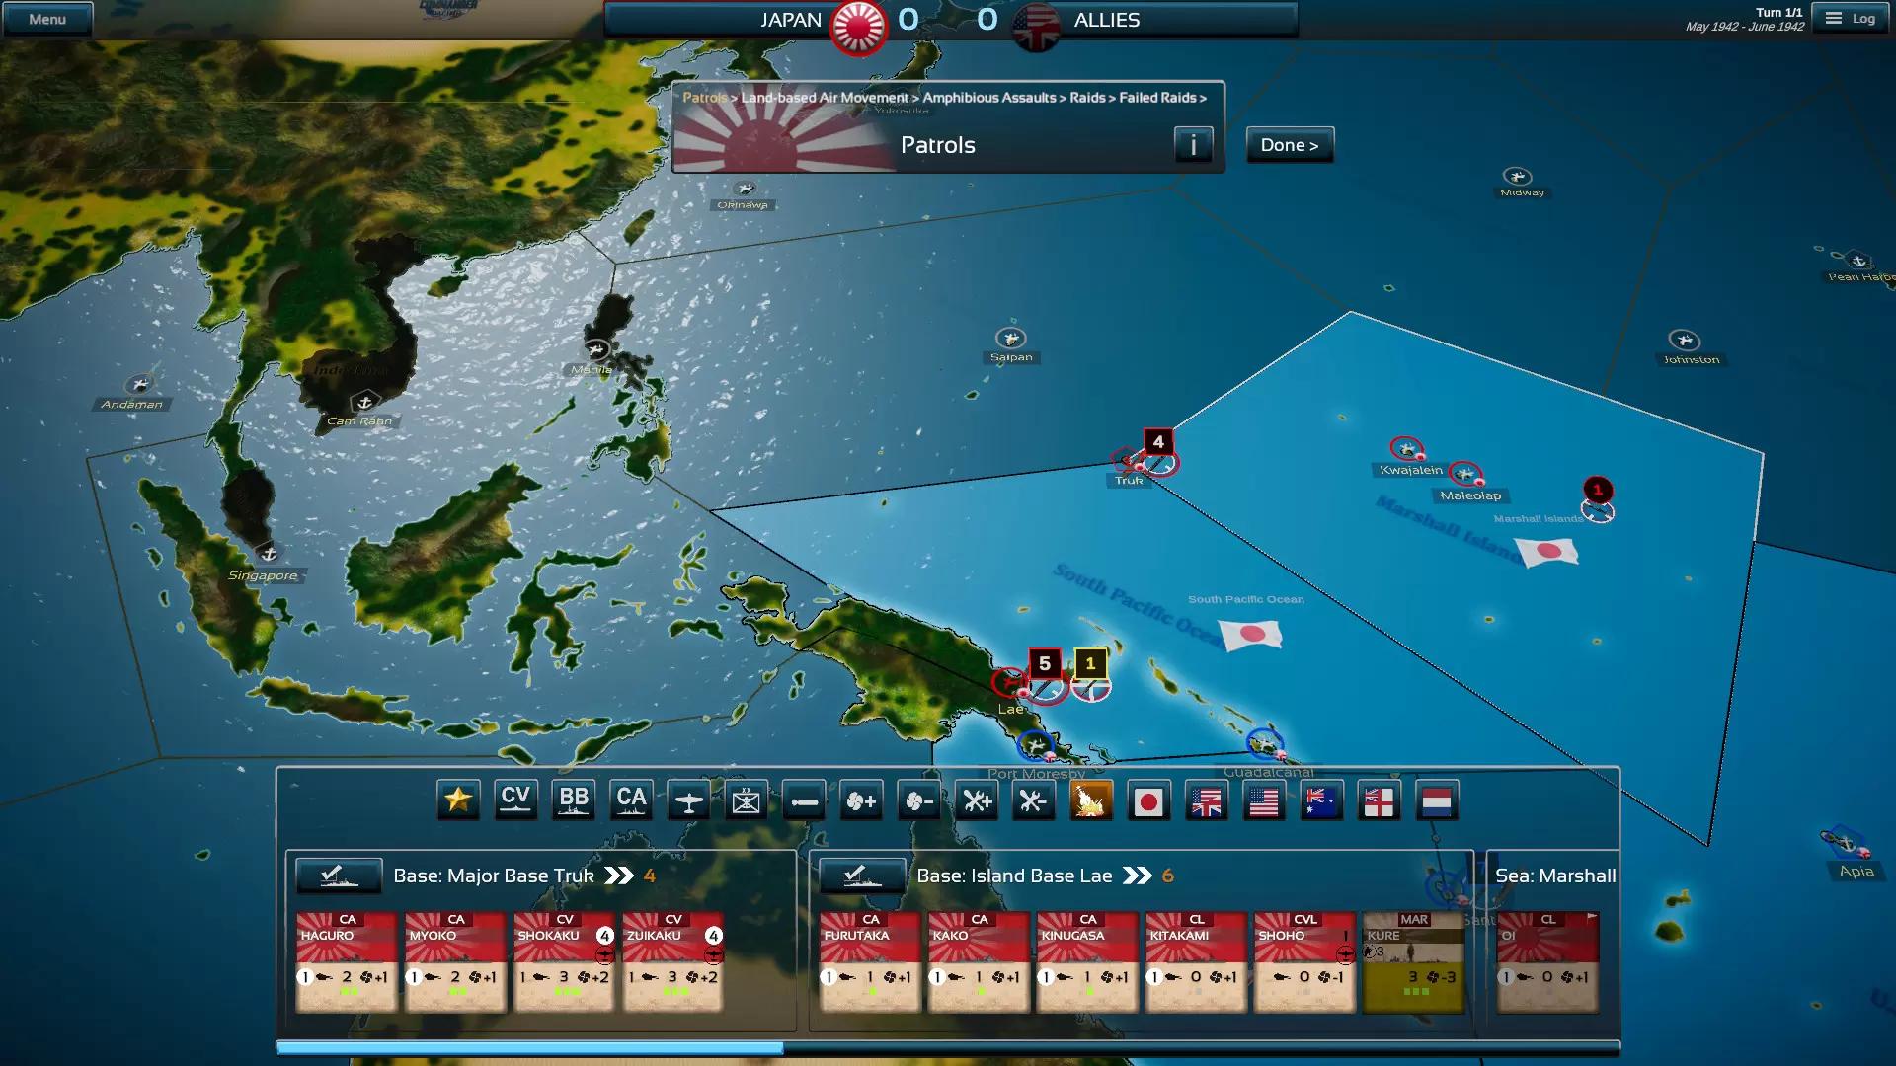
Task: Filter by the Japan flag icon
Action: click(1147, 800)
